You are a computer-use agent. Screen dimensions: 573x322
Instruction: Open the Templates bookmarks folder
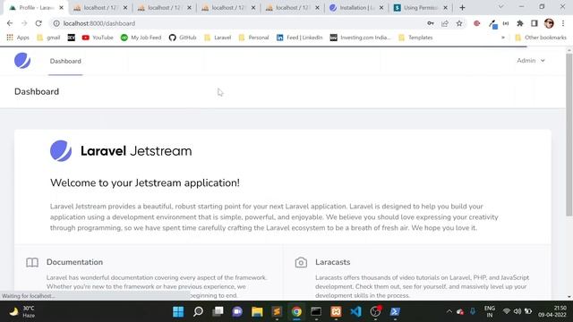415,38
